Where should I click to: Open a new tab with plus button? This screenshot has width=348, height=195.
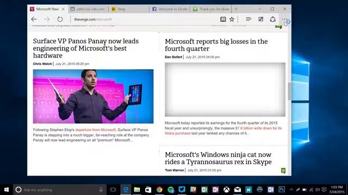coord(236,9)
